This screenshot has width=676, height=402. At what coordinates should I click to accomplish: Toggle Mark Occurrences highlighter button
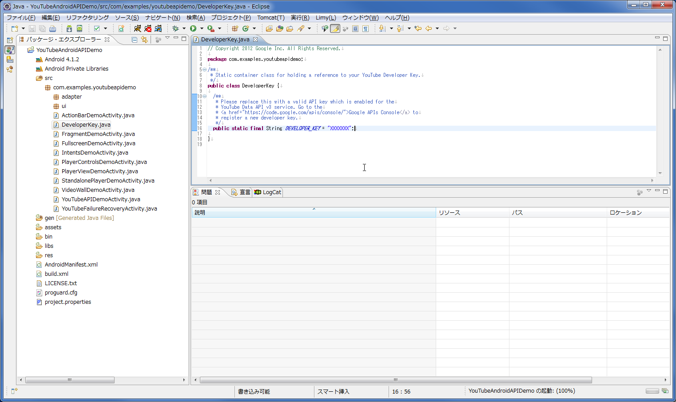click(x=335, y=28)
